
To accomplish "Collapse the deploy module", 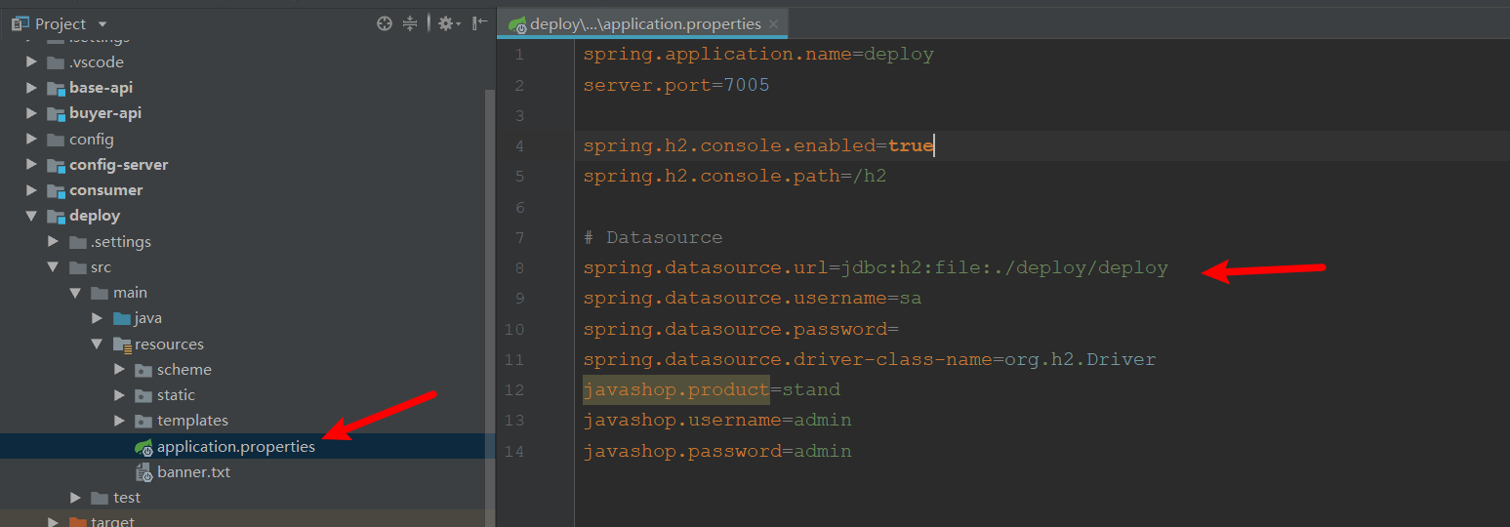I will [x=32, y=216].
